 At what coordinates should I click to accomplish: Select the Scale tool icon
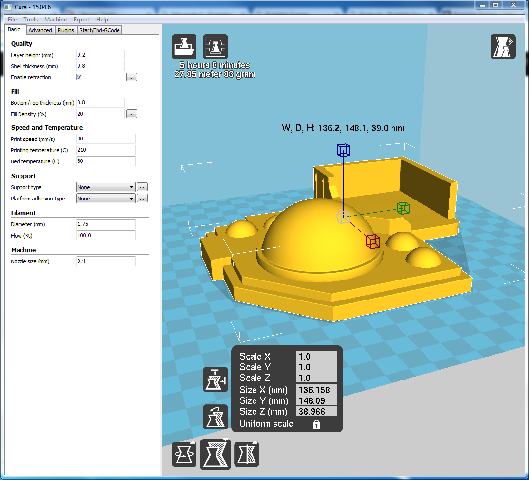[x=215, y=454]
